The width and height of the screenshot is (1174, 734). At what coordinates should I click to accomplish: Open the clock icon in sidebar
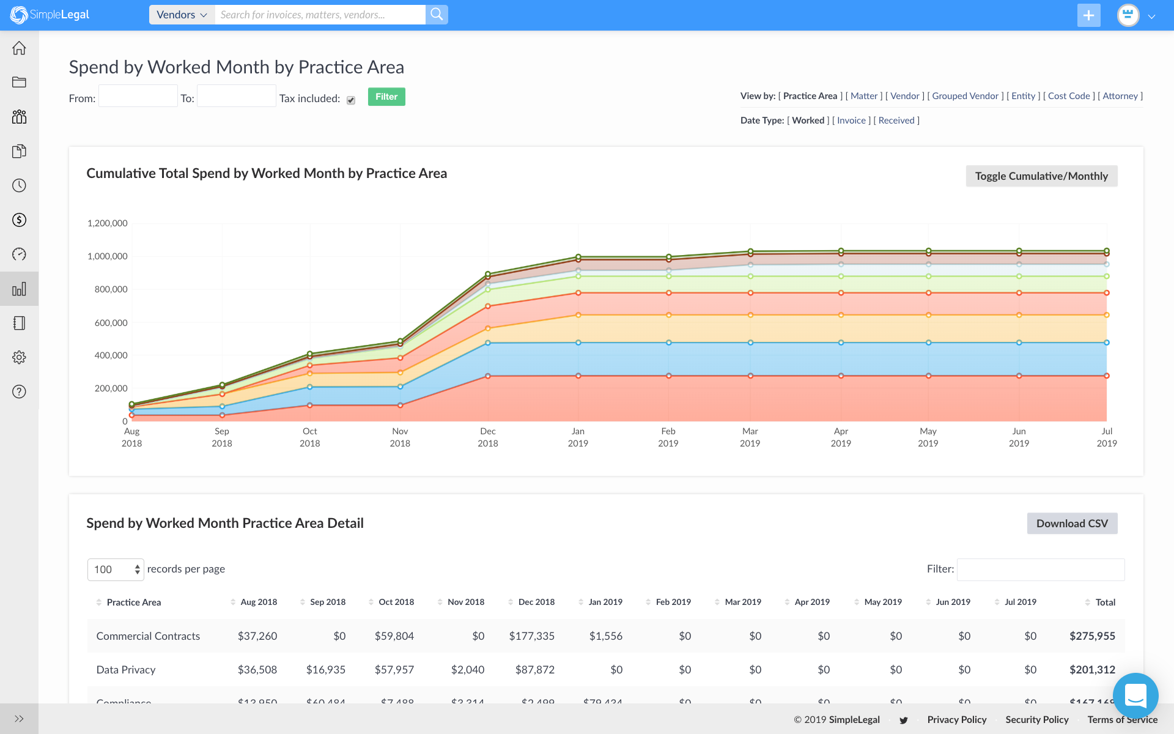19,185
